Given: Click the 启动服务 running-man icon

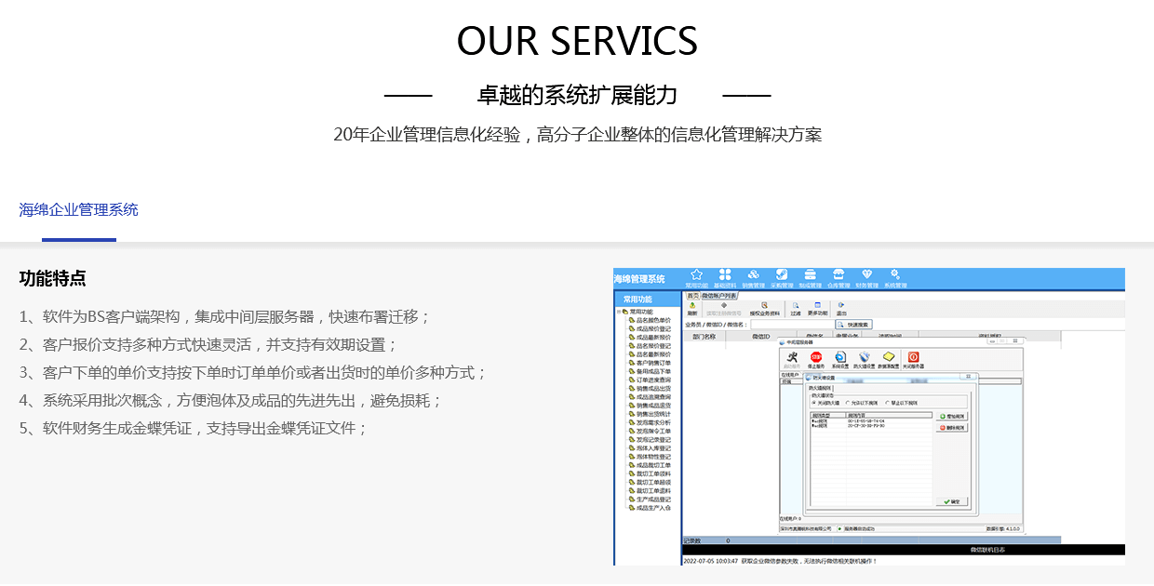Looking at the screenshot, I should click(792, 361).
